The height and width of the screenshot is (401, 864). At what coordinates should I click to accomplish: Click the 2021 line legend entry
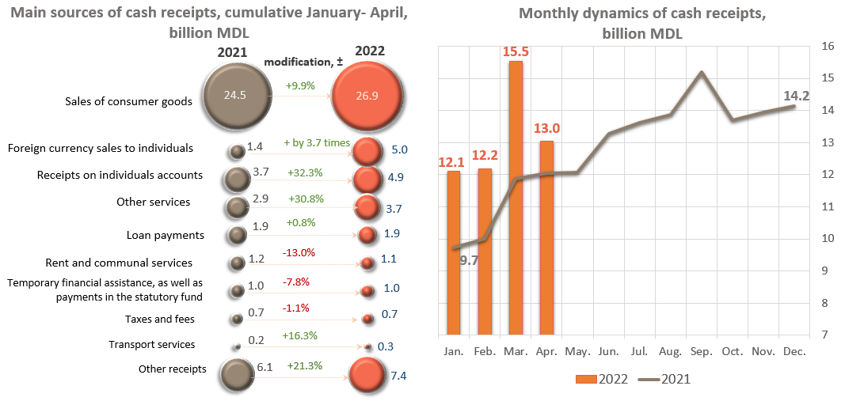click(x=664, y=379)
